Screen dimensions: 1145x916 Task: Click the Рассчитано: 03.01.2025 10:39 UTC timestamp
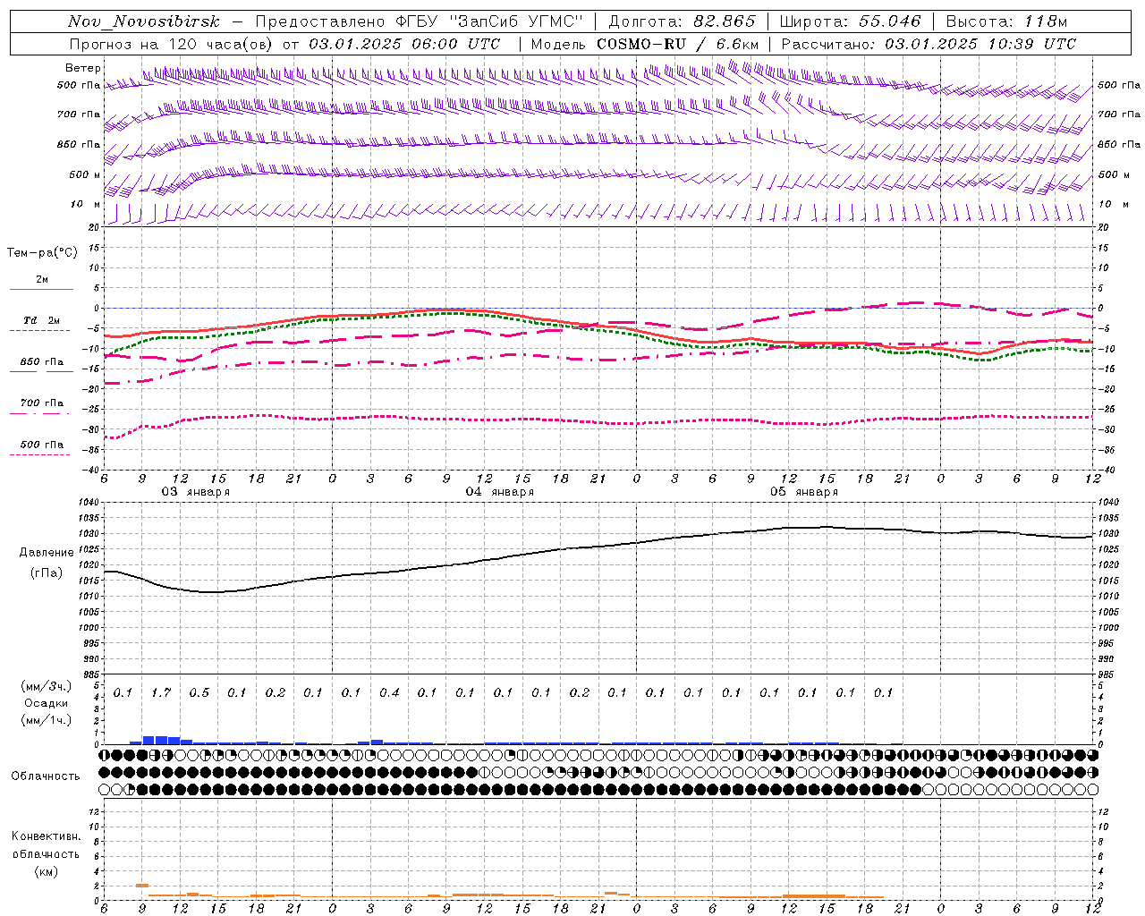[x=929, y=44]
